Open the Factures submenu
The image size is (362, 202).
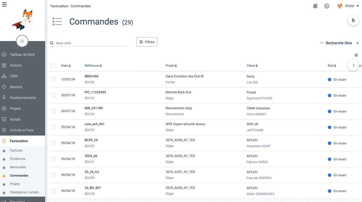tap(16, 150)
